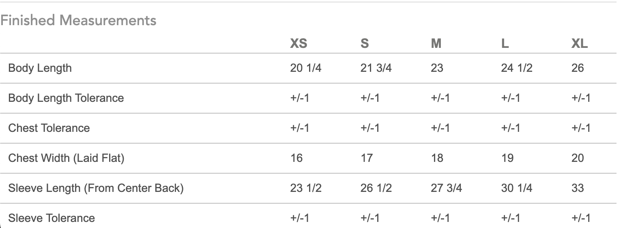Image resolution: width=623 pixels, height=228 pixels.
Task: Click S body length value 21 3/4
Action: 376,68
